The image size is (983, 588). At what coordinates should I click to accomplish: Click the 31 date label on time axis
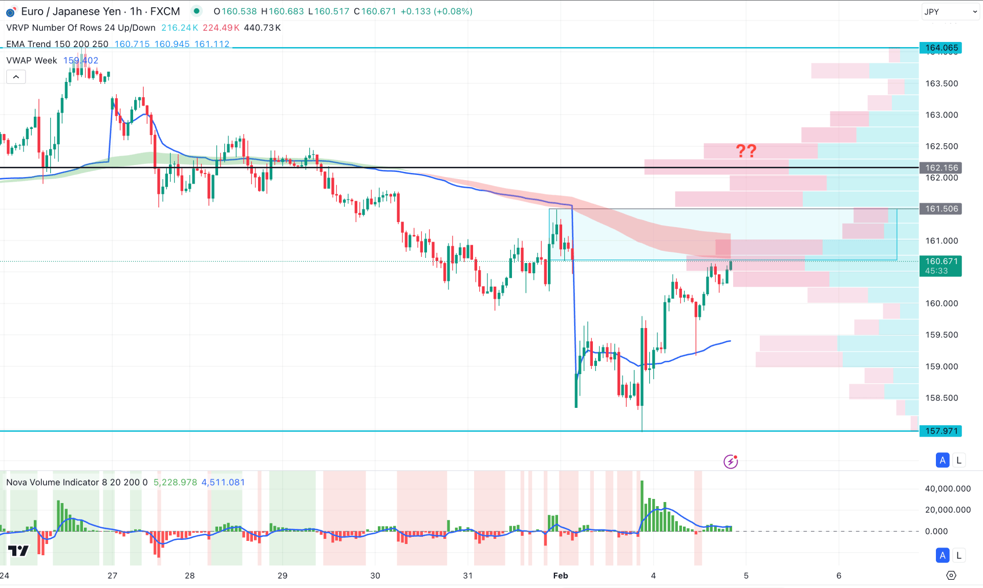click(468, 575)
